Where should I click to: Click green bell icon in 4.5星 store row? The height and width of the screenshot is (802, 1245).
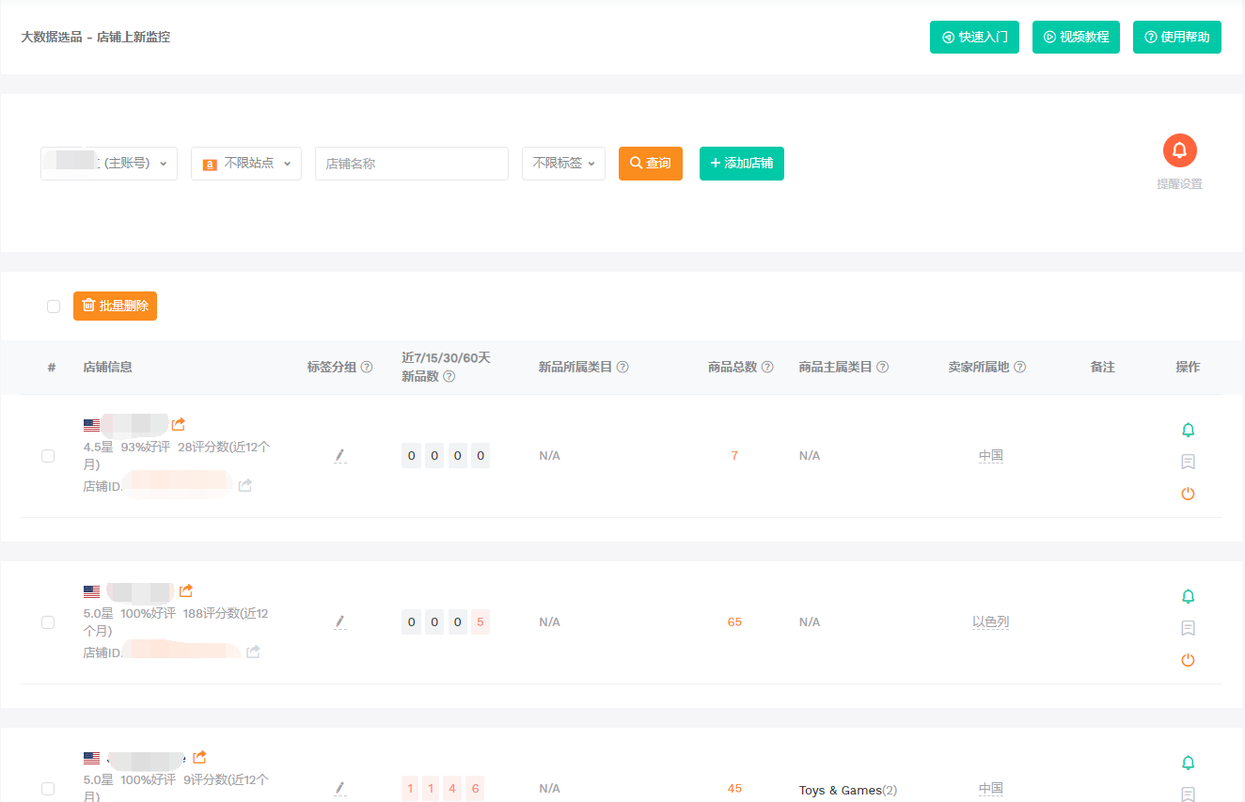[1188, 430]
